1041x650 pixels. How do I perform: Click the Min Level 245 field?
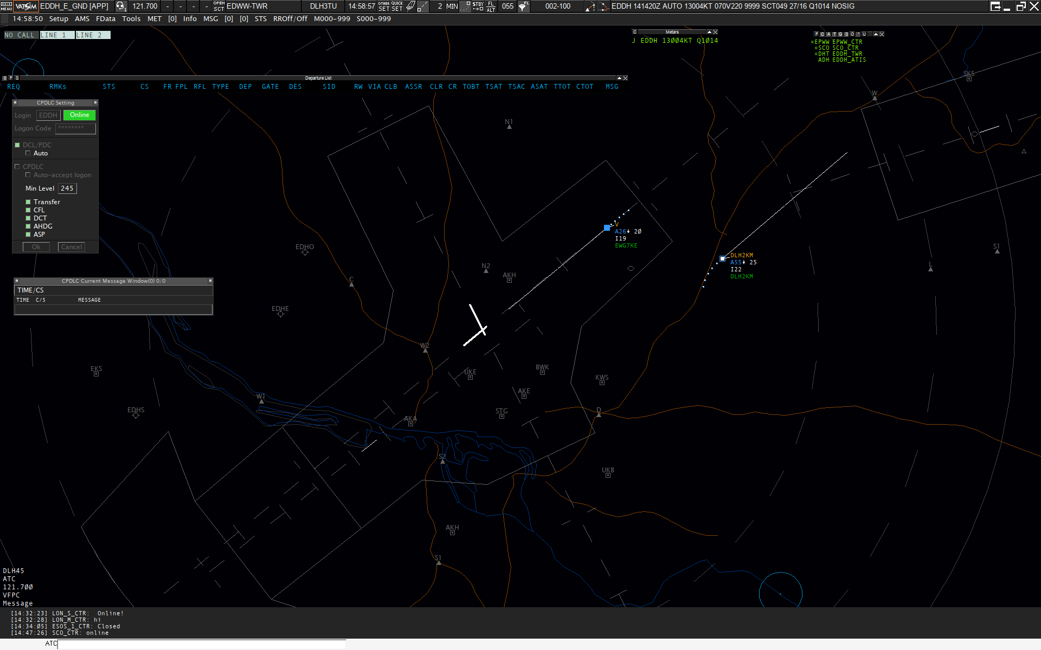67,188
